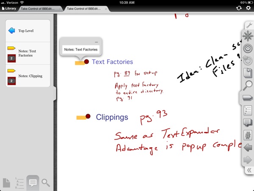Collapse the Notes: Text Factories popup
The image size is (254, 191).
[97, 42]
